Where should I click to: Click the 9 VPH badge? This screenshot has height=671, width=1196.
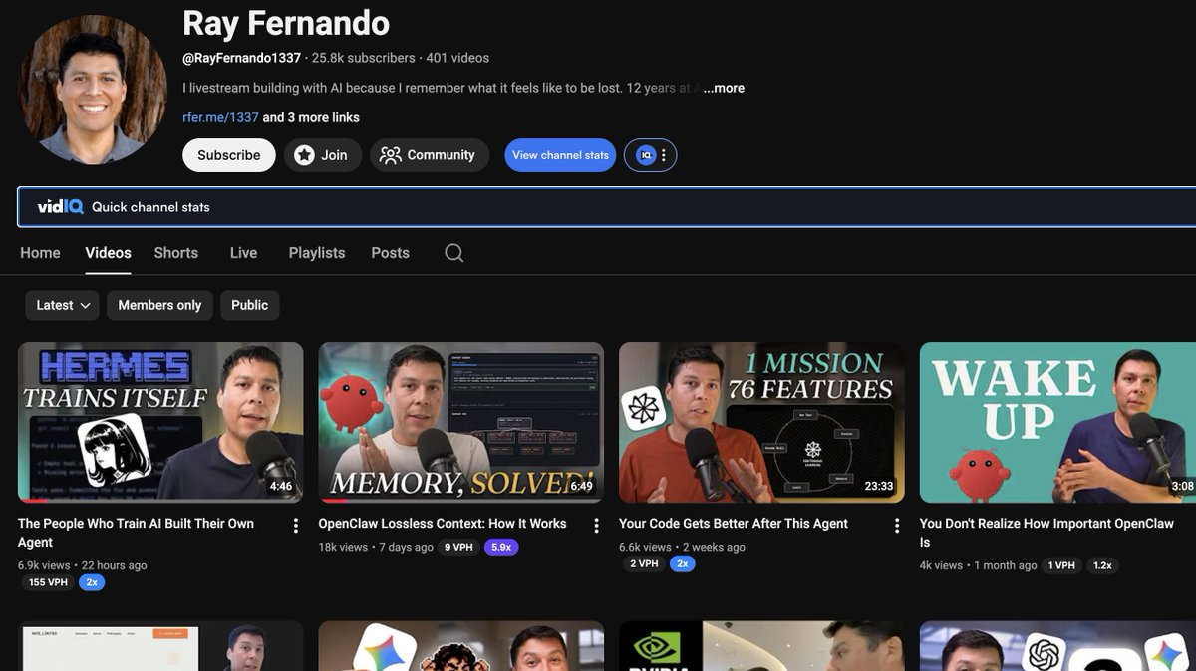459,547
